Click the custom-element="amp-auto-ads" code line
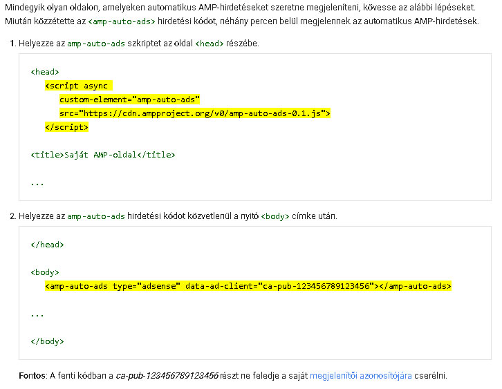 [129, 99]
